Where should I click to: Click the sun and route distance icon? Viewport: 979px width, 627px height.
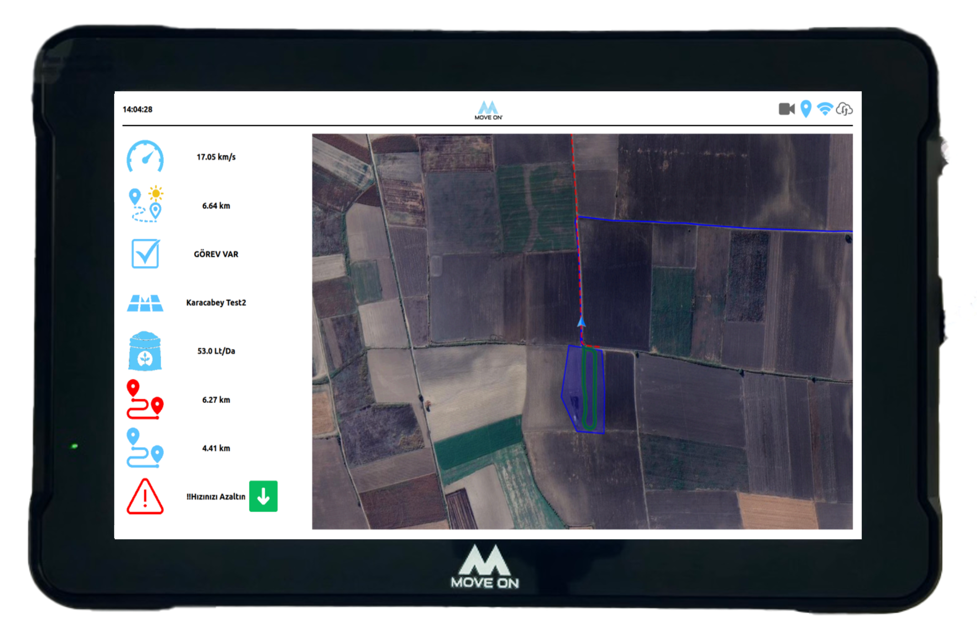pos(145,205)
